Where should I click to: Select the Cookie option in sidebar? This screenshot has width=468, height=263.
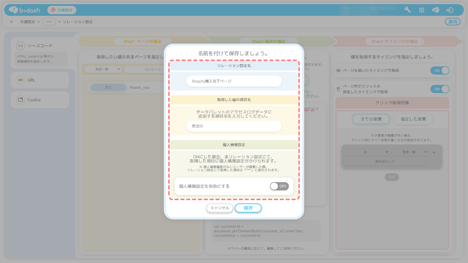pos(39,100)
